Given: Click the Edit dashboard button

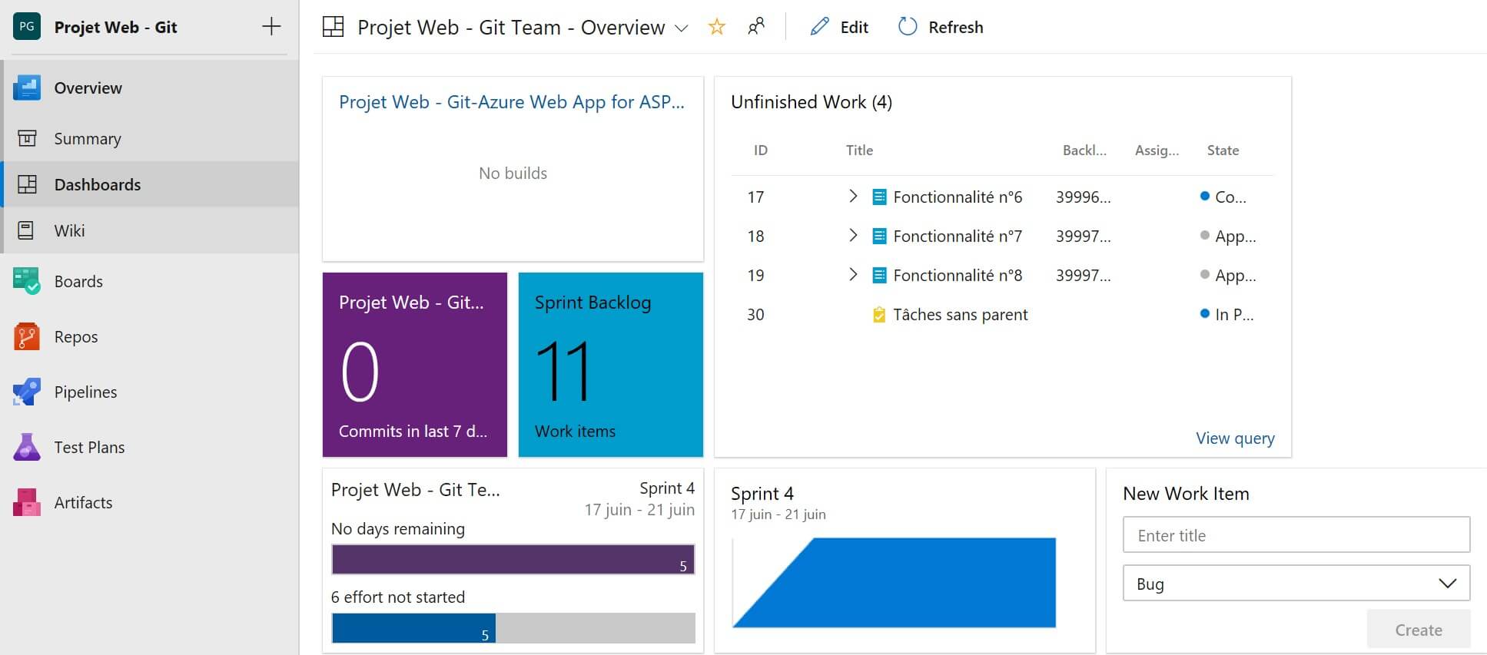Looking at the screenshot, I should (839, 27).
